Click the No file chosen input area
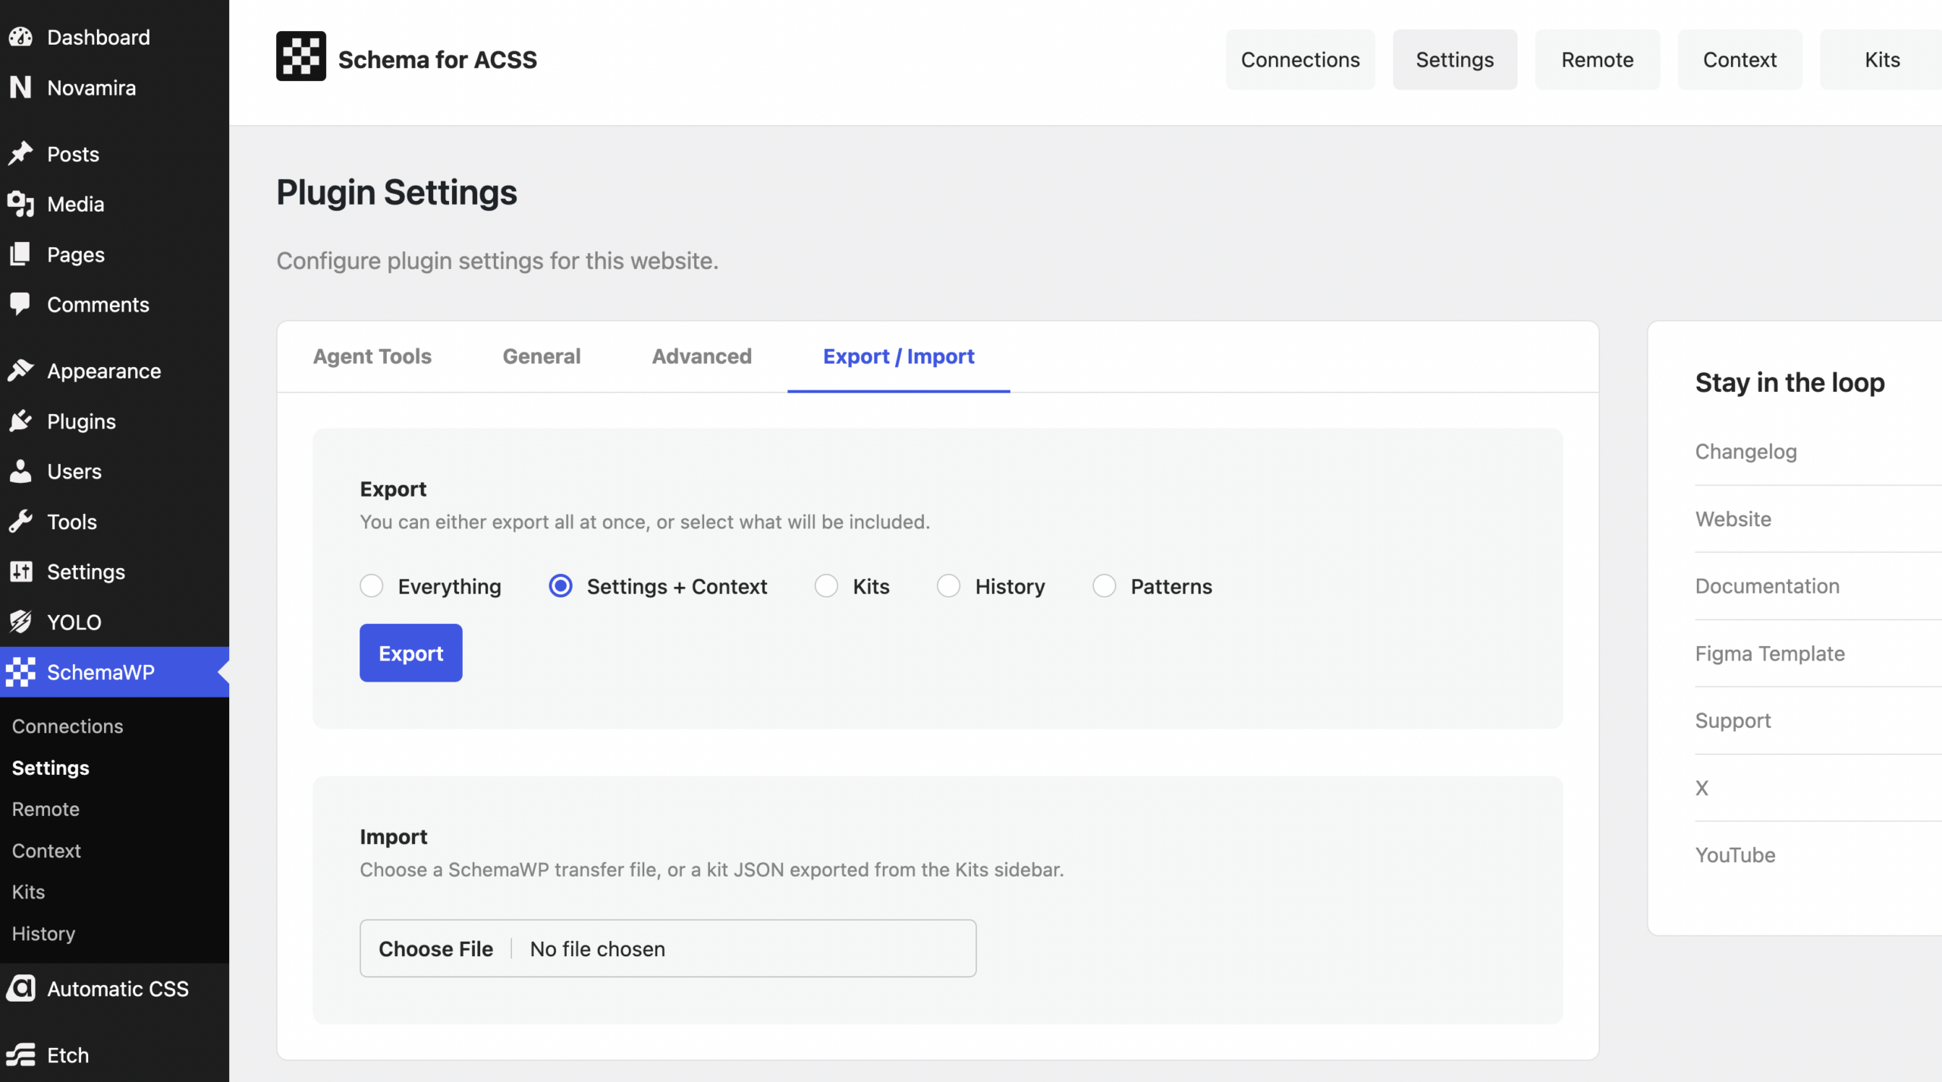 point(668,949)
